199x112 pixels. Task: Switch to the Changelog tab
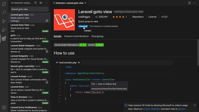97,36
